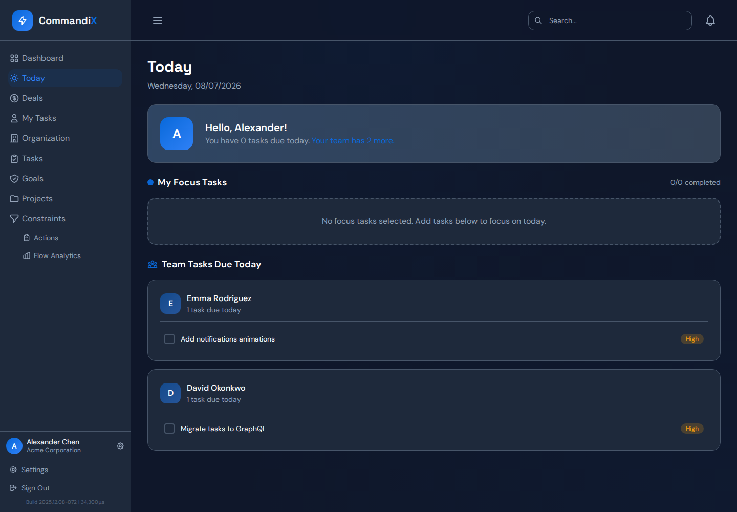
Task: Open Tasks in the sidebar
Action: tap(66, 159)
